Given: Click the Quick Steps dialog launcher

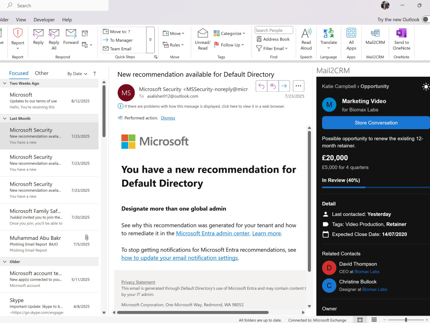Looking at the screenshot, I should pos(156,57).
